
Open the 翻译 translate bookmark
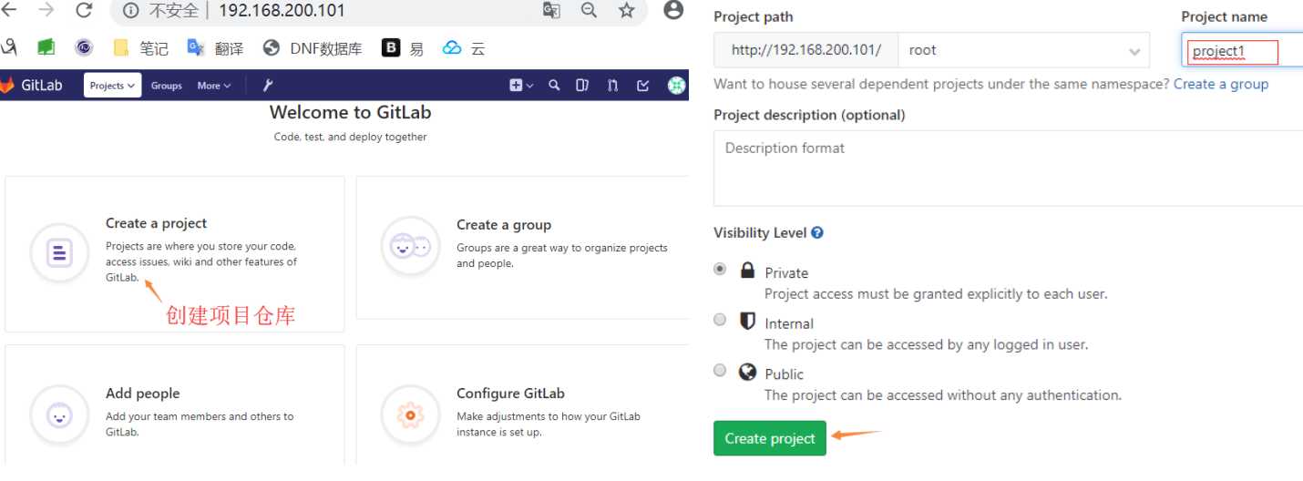[215, 48]
